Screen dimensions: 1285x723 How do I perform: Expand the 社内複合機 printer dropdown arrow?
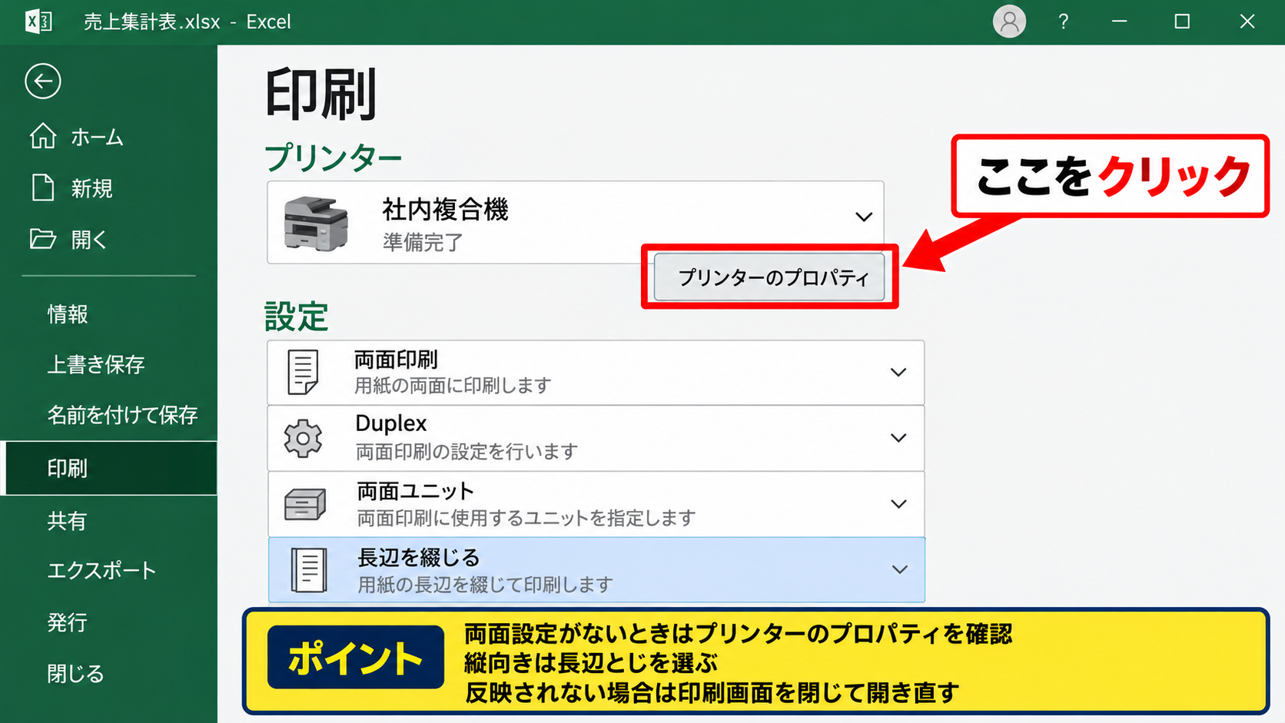(864, 217)
